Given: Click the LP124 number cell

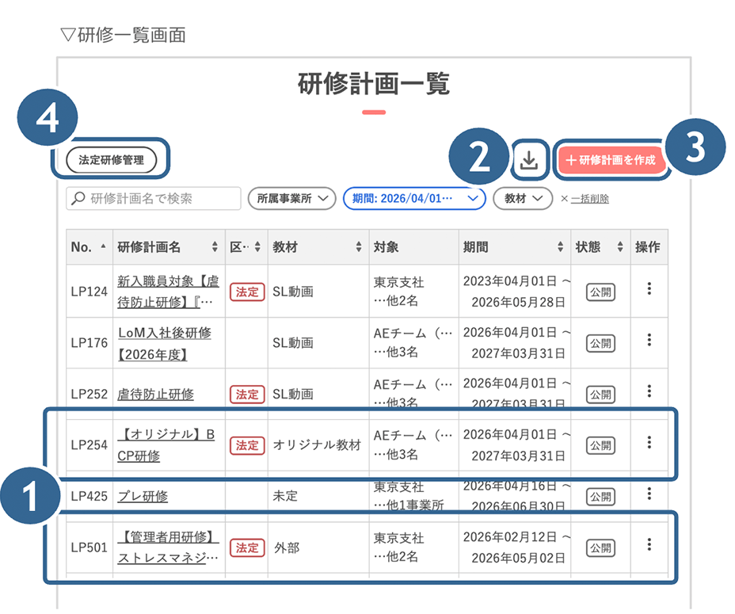Looking at the screenshot, I should [89, 292].
